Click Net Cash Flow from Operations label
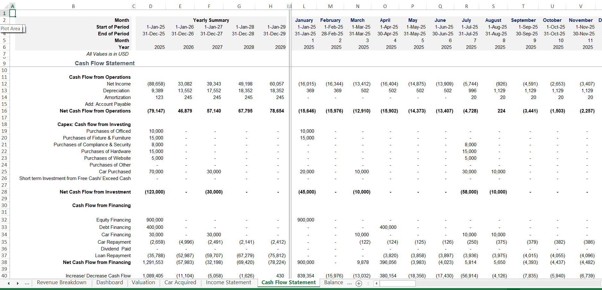The height and width of the screenshot is (290, 602). tap(95, 111)
